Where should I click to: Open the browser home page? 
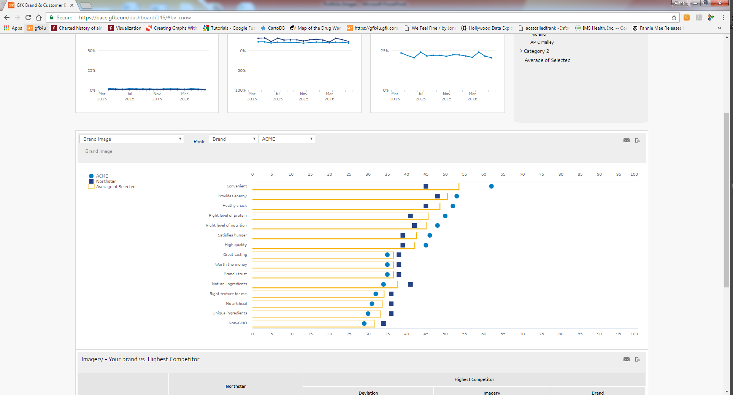pos(39,17)
